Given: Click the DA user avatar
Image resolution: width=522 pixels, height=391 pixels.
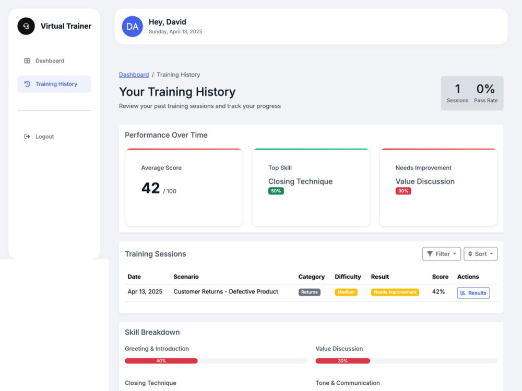Looking at the screenshot, I should click(132, 26).
